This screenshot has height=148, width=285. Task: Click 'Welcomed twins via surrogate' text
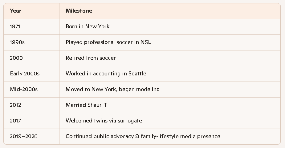coord(104,121)
